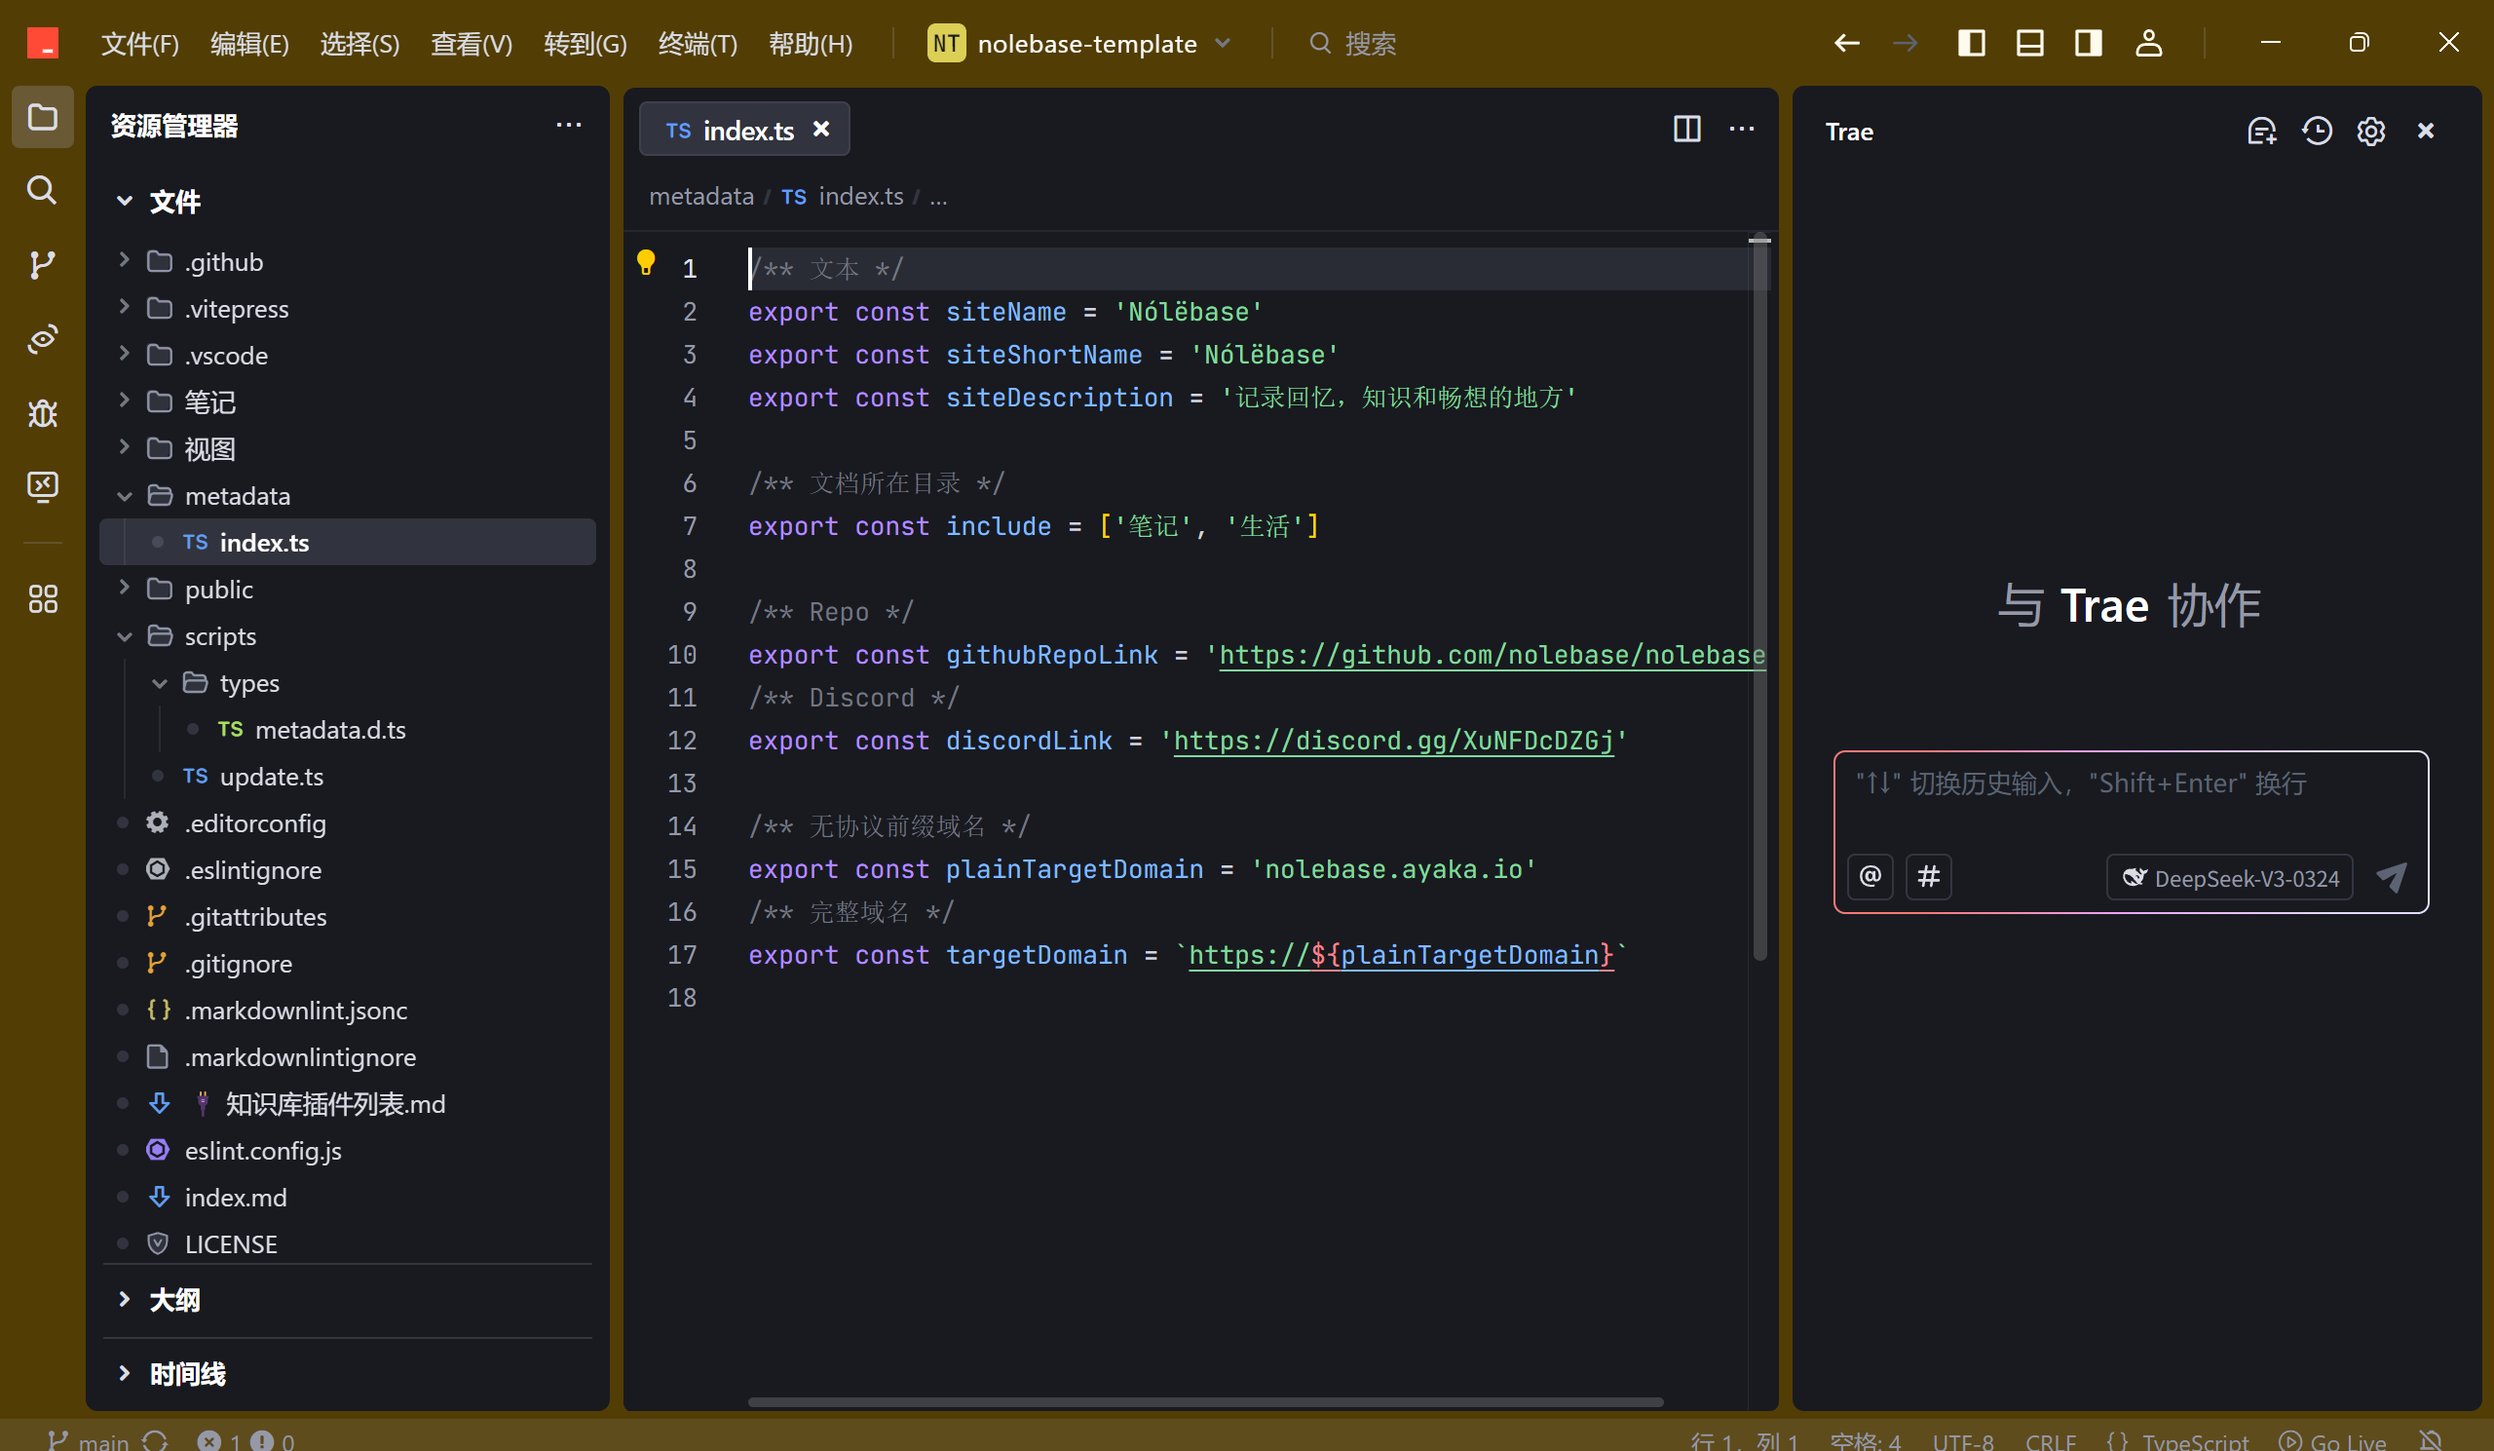
Task: Collapse the metadata folder
Action: (124, 495)
